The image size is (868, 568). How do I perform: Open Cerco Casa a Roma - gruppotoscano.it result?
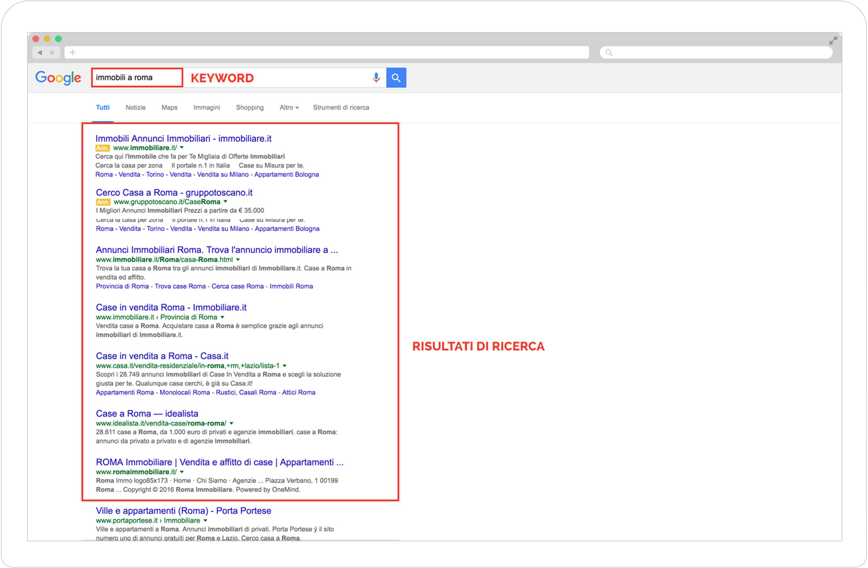174,193
